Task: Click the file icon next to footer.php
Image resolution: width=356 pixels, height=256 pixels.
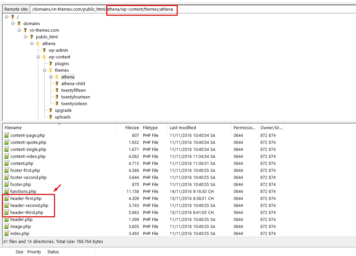Action: click(7, 185)
